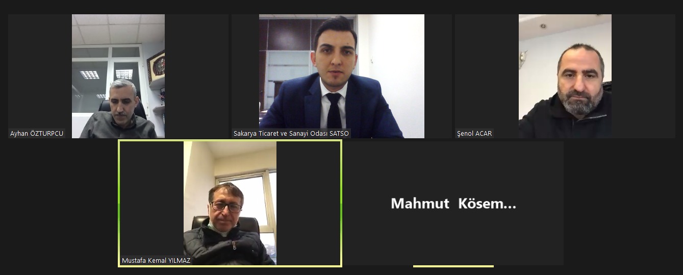
Task: Click the black tie of the SATSO speaker
Action: (334, 110)
